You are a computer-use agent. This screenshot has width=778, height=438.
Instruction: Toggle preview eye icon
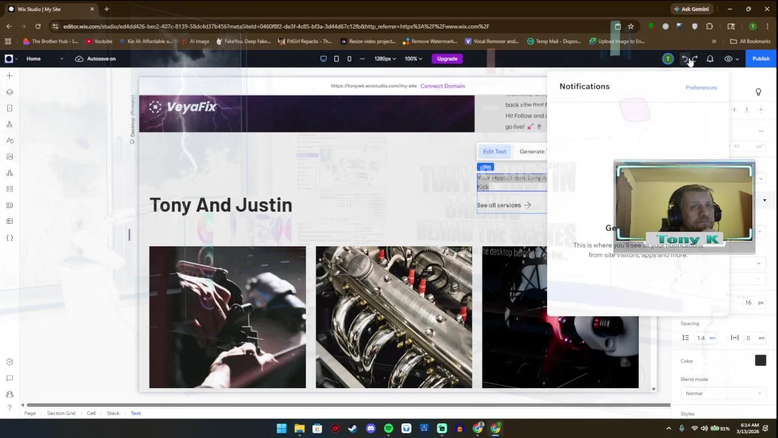[728, 58]
